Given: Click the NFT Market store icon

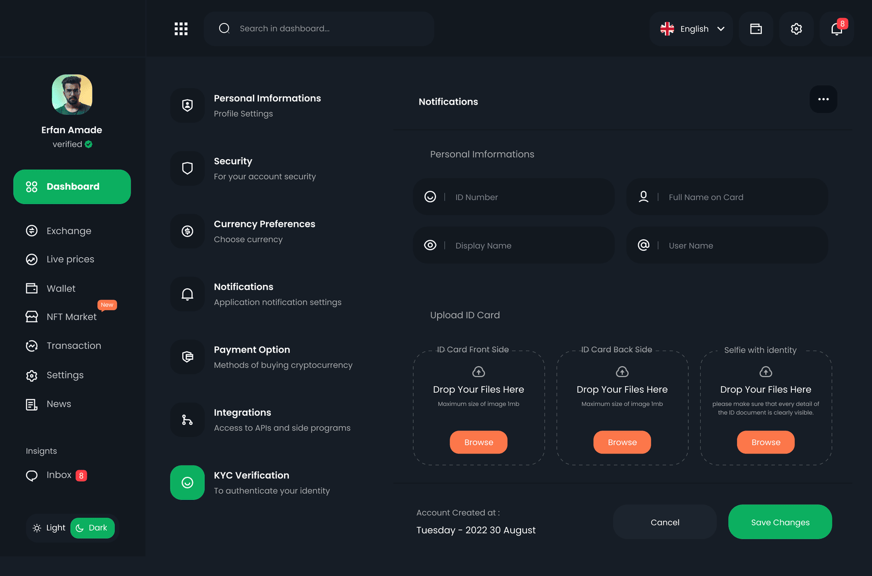Looking at the screenshot, I should (x=32, y=317).
